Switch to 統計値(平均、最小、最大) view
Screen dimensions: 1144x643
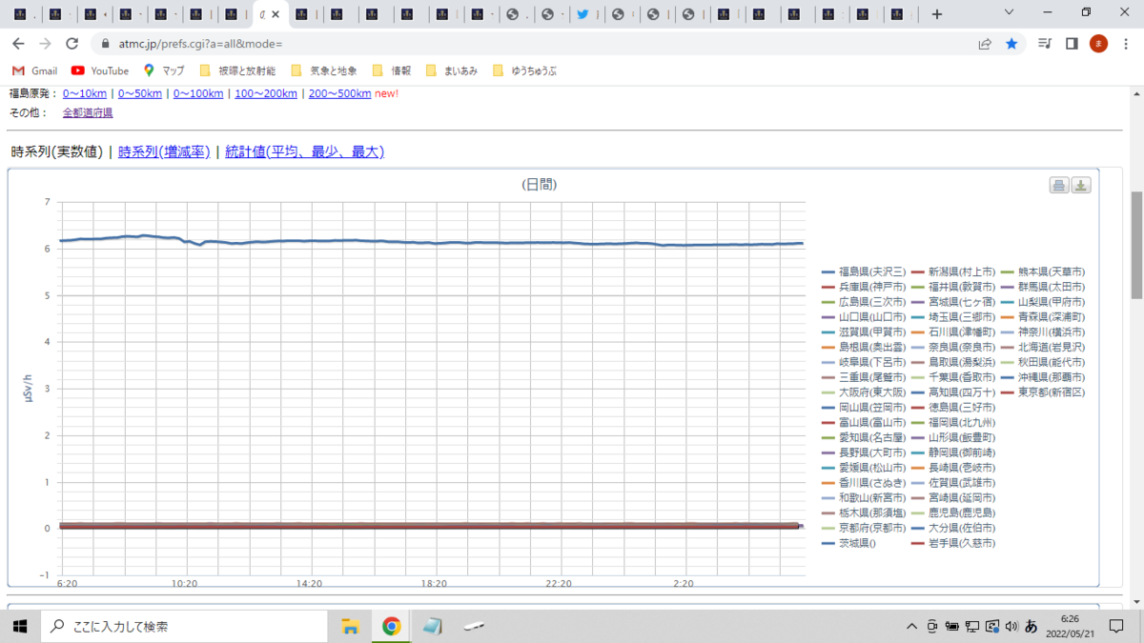pos(304,151)
